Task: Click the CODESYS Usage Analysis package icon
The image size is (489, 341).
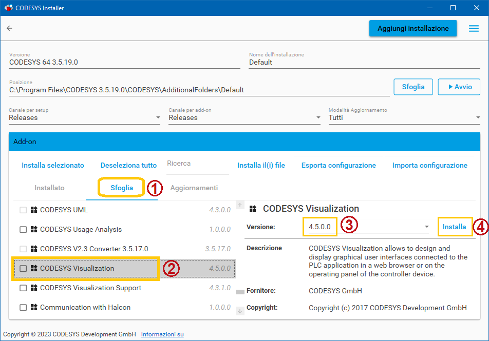Action: [34, 229]
